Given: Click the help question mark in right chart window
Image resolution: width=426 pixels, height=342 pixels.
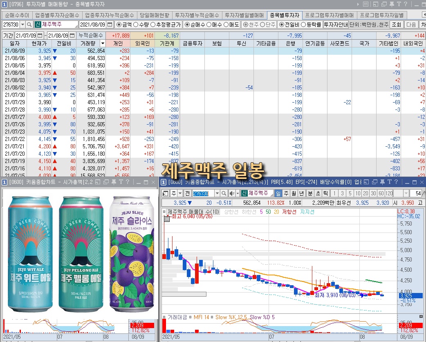Looking at the screenshot, I should [396, 182].
